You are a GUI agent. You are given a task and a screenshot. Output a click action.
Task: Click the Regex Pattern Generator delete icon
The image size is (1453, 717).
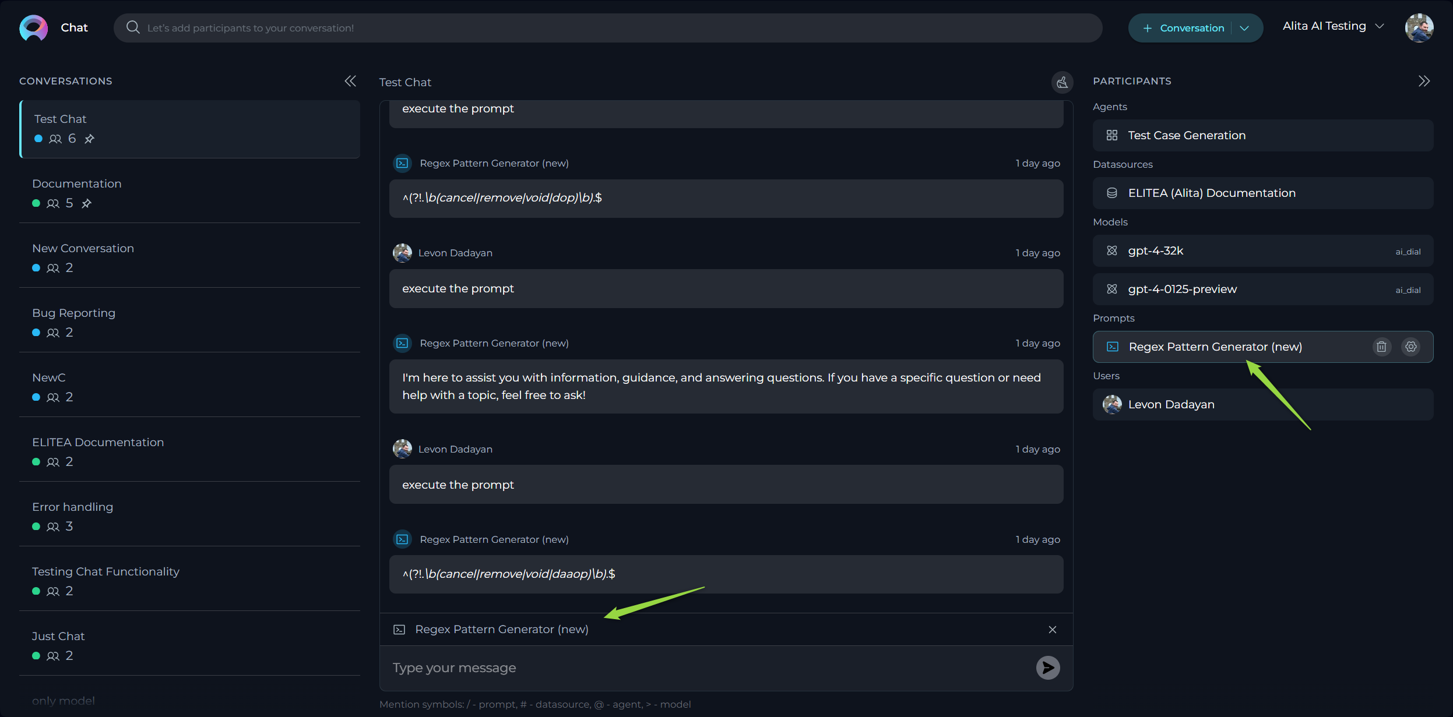click(x=1382, y=347)
